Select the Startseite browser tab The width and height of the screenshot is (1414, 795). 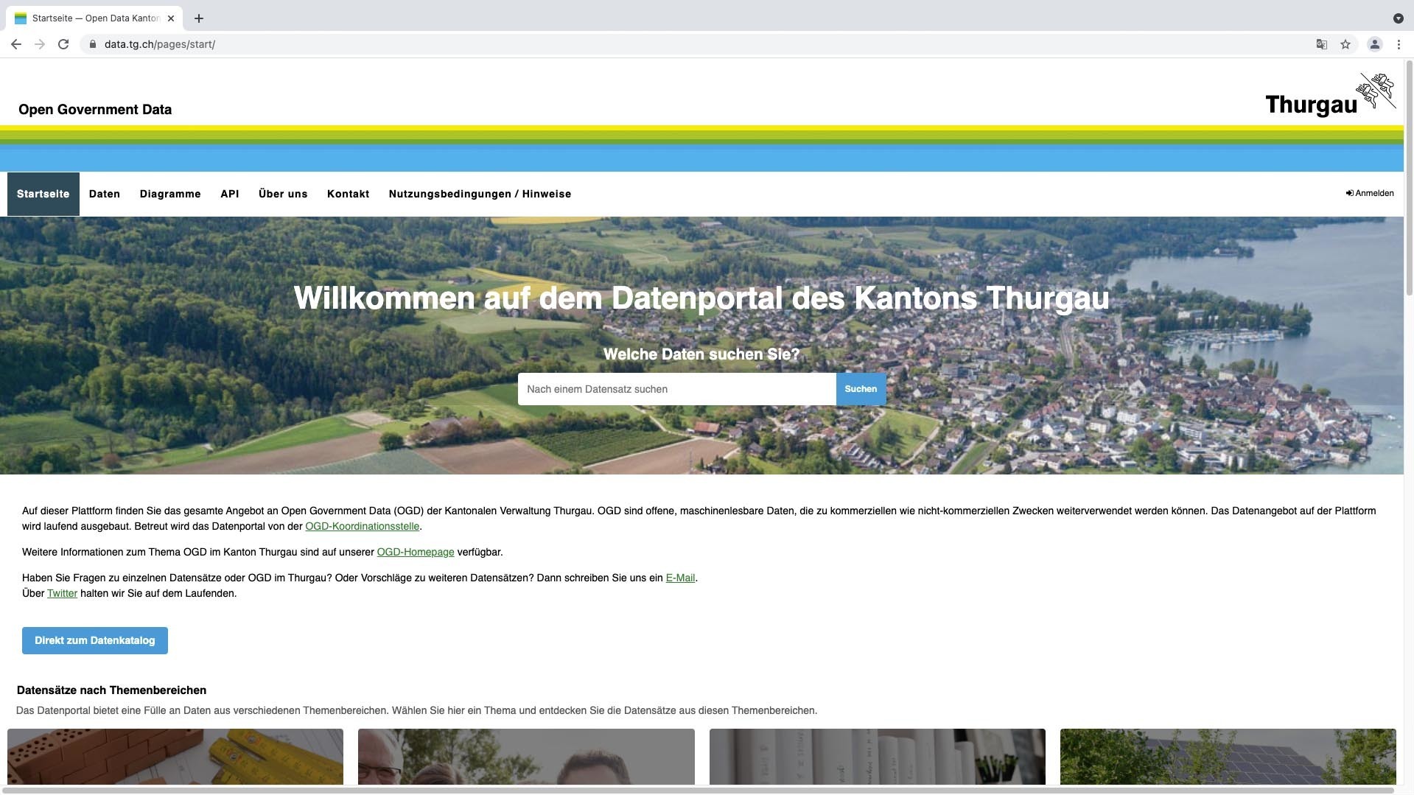pyautogui.click(x=94, y=18)
